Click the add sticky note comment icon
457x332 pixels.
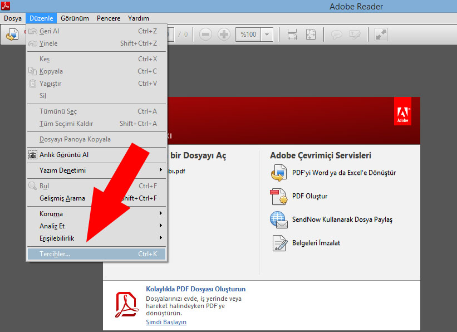[x=336, y=35]
